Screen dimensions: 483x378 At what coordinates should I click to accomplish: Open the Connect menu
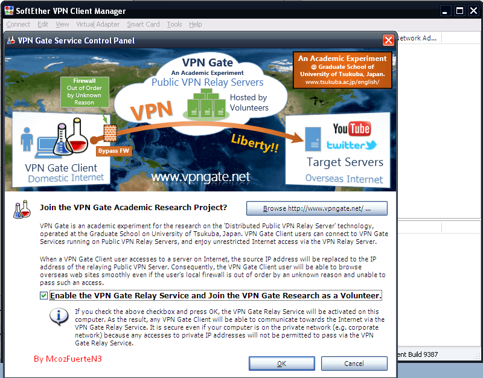(x=18, y=24)
